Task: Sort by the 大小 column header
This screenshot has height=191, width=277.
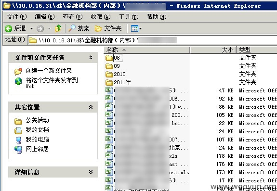Action: tap(213, 50)
